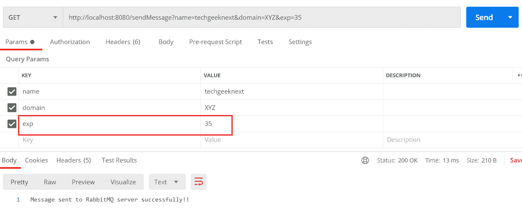Select the response Body tab
This screenshot has height=212, width=522.
click(9, 160)
